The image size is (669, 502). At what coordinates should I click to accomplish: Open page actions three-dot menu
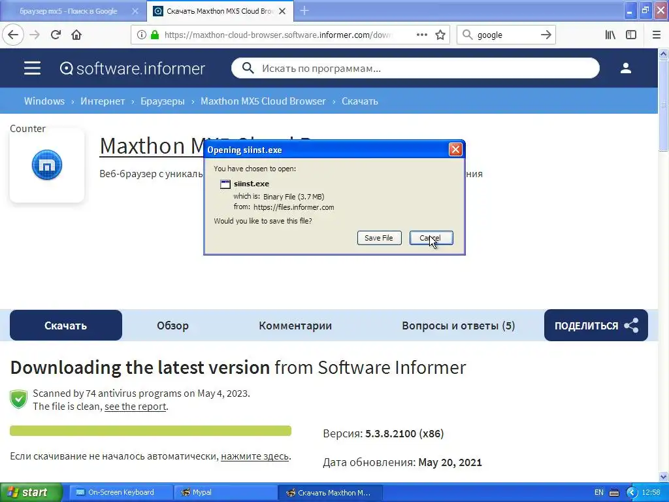tap(421, 35)
